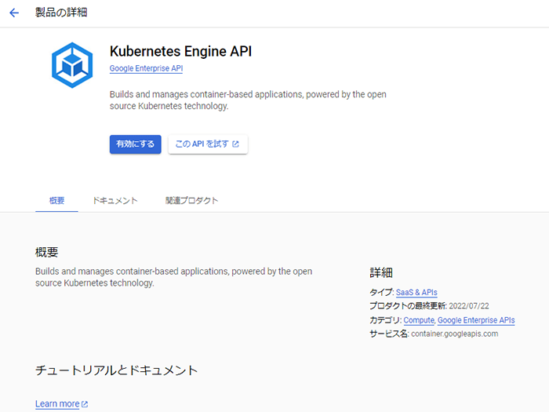The image size is (549, 412).
Task: Click the external-link icon beside Learn more
Action: pyautogui.click(x=85, y=404)
